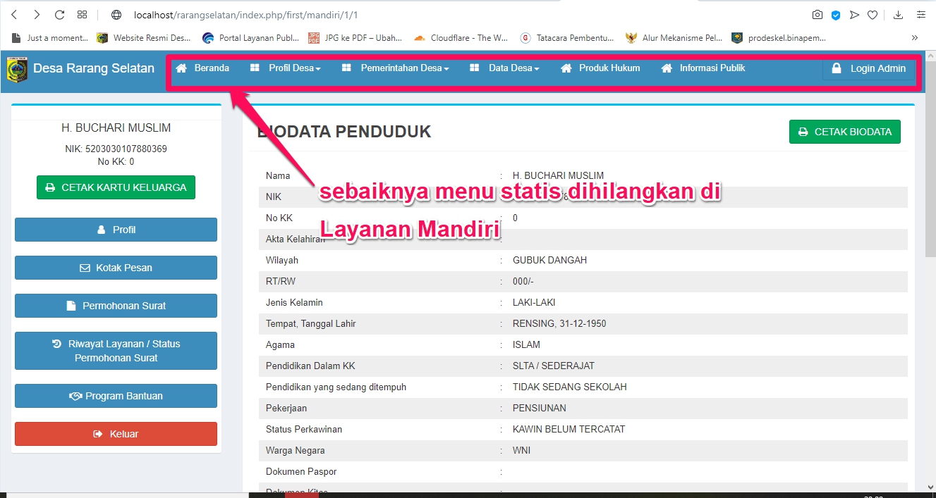This screenshot has height=498, width=936.
Task: Click the Desa Rarang Selatan logo
Action: pyautogui.click(x=17, y=70)
